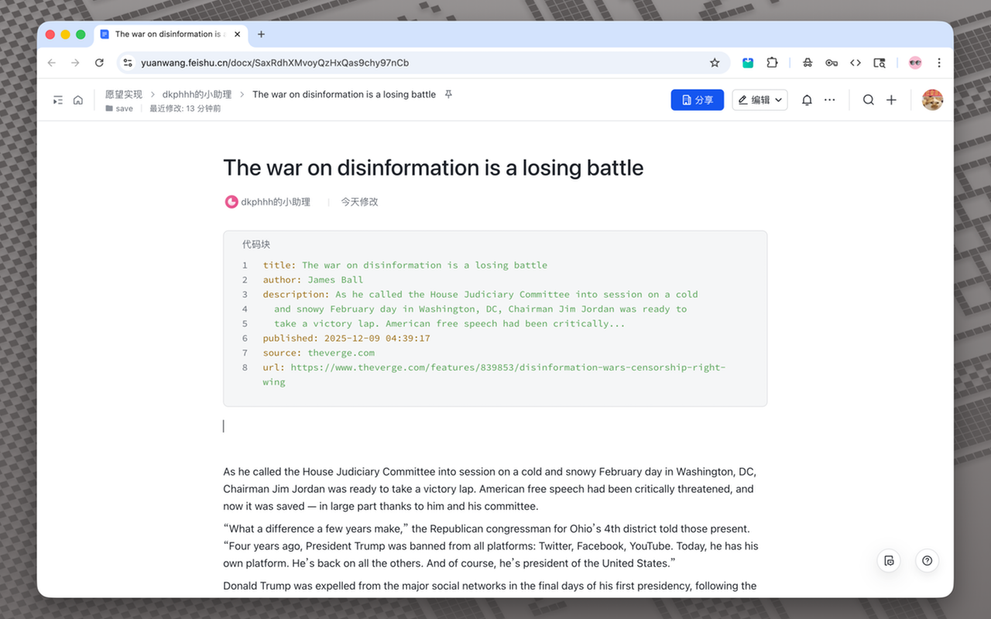Create new document with the plus icon
This screenshot has height=619, width=991.
coord(891,100)
